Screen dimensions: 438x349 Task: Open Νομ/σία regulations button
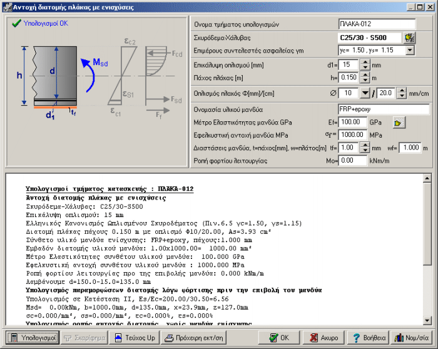(x=412, y=338)
